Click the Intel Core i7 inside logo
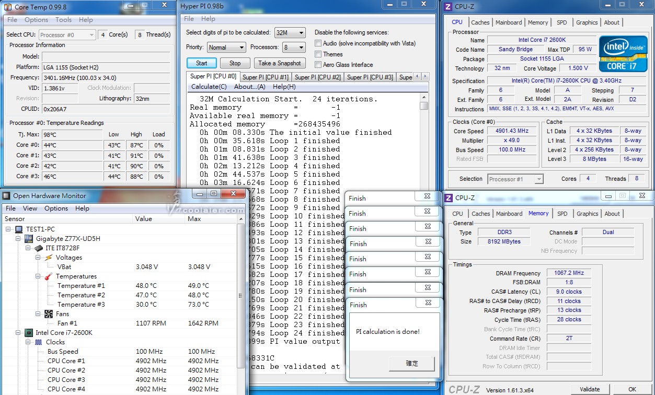The image size is (655, 395). tap(623, 54)
